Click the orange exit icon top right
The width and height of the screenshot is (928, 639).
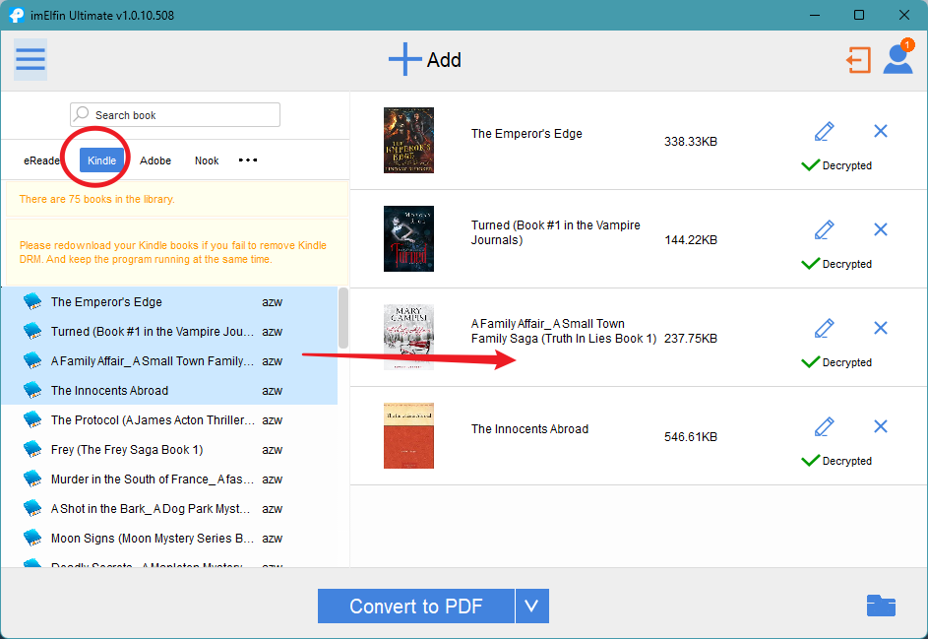858,59
